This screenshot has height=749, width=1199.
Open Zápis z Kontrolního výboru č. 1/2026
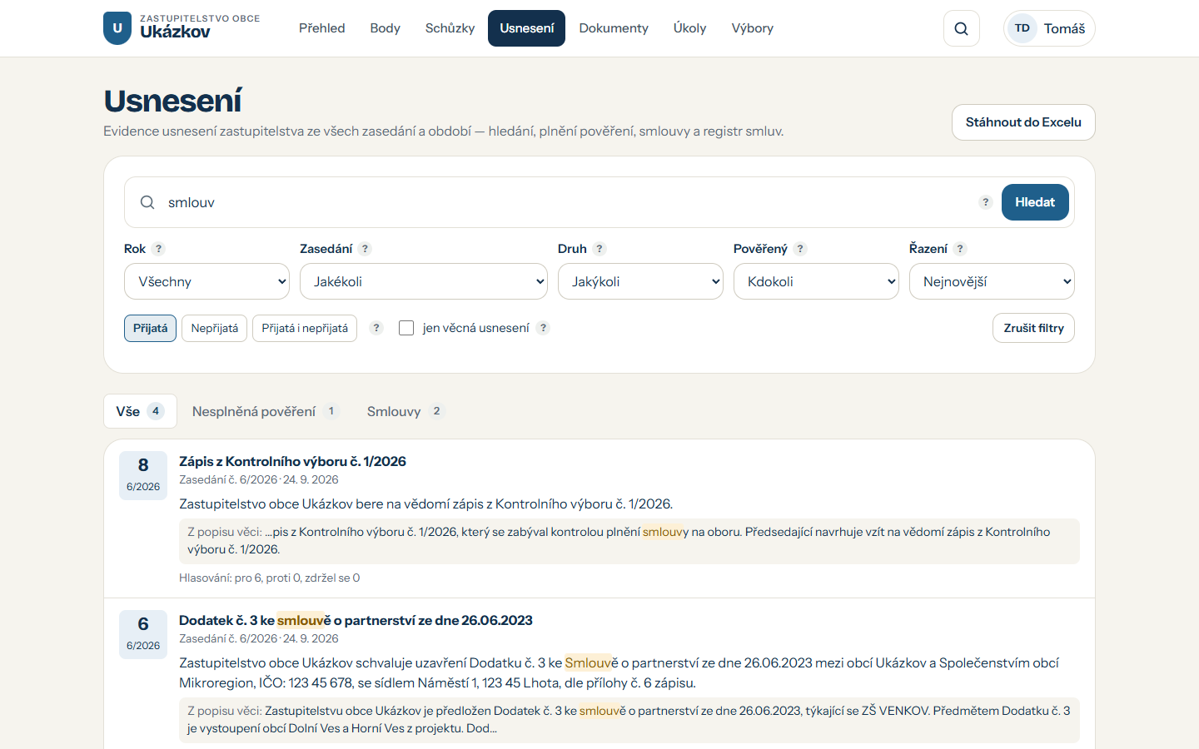click(x=292, y=461)
